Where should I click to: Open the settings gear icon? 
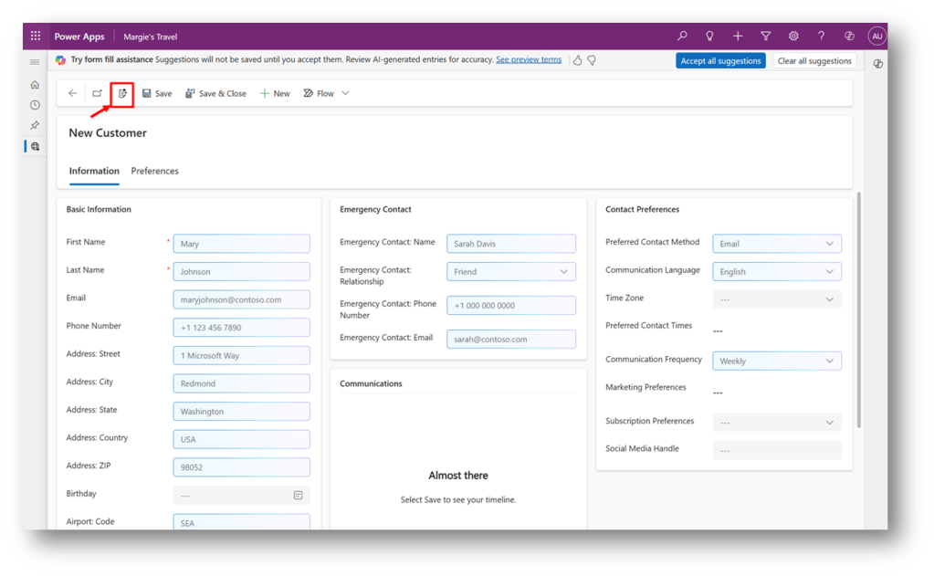point(793,37)
